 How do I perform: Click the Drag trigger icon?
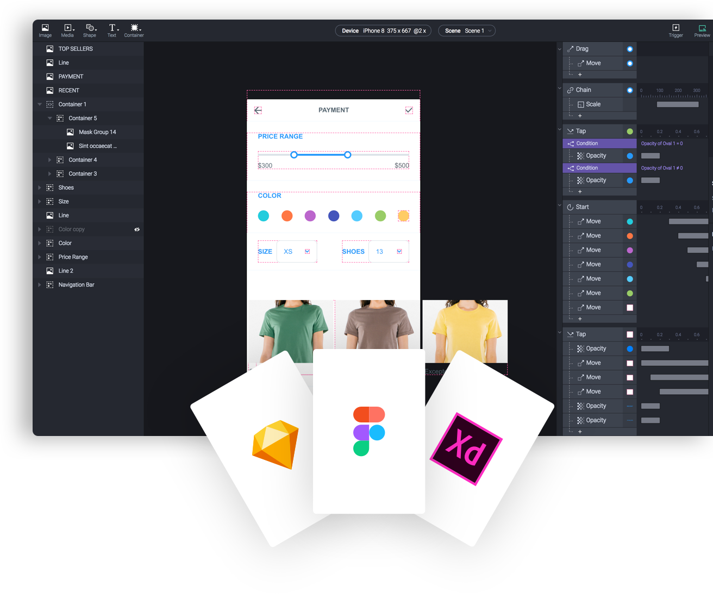[x=571, y=49]
